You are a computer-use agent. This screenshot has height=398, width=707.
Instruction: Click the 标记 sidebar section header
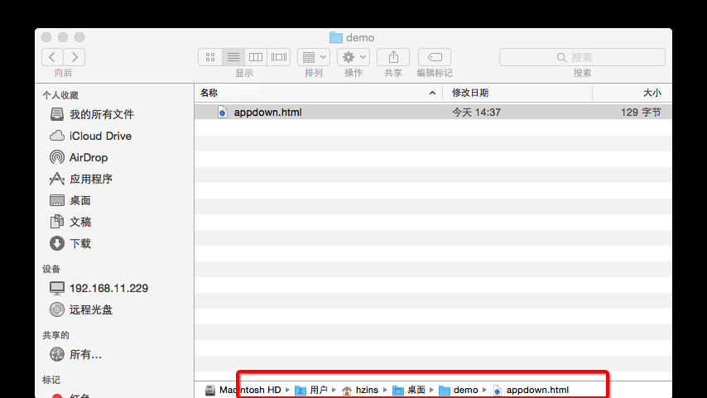point(51,380)
